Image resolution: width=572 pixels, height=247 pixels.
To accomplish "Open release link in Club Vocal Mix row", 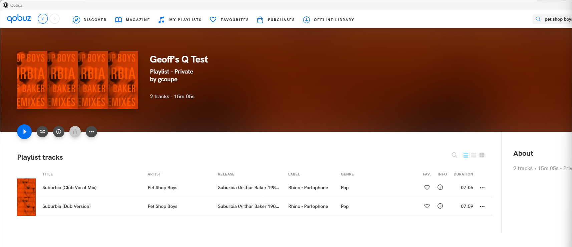I will pyautogui.click(x=248, y=188).
